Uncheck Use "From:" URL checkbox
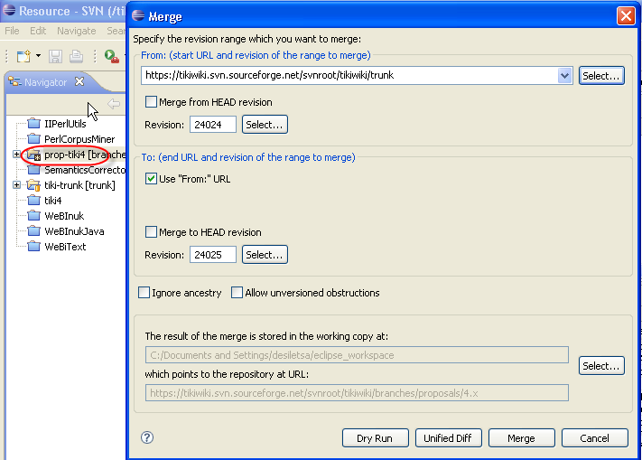642x460 pixels. [x=151, y=179]
